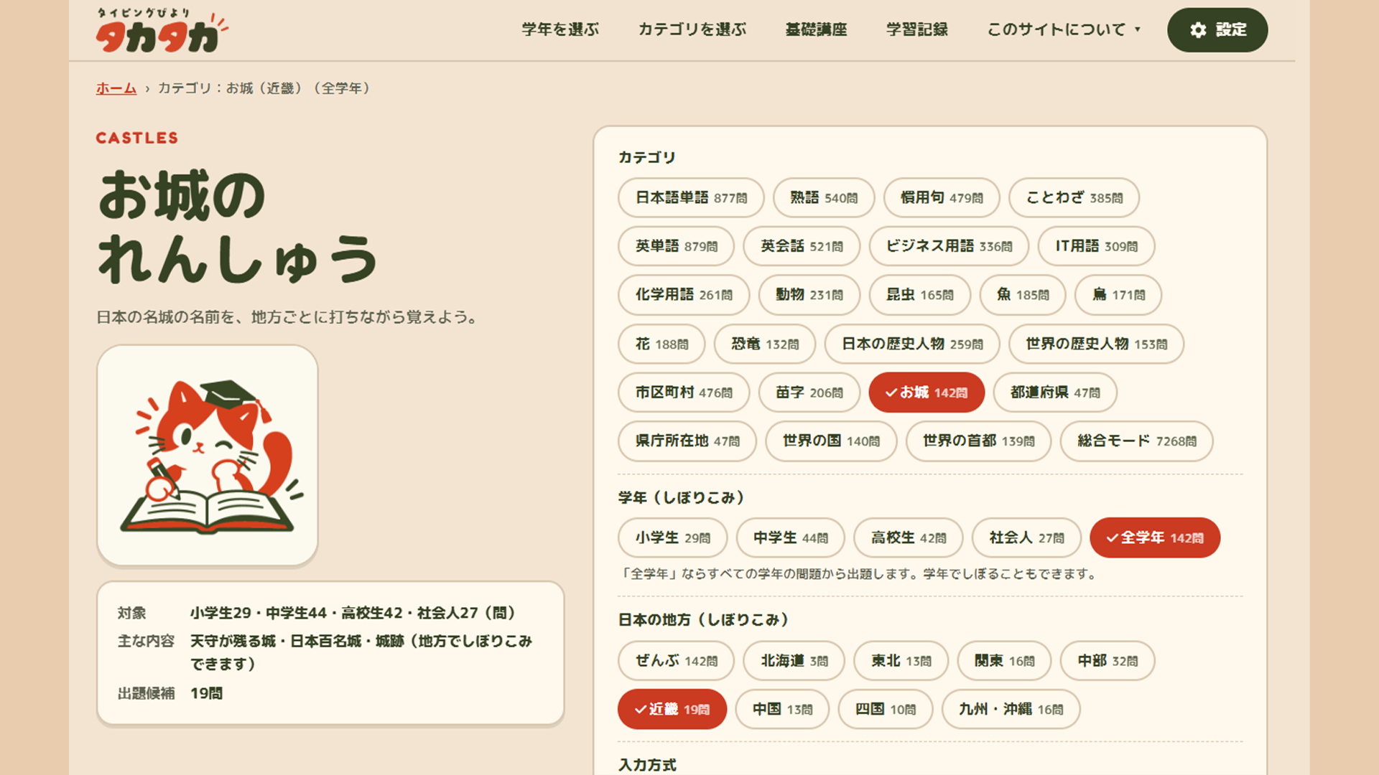The image size is (1379, 775).
Task: Pick the 英単語 879問 category
Action: (x=676, y=246)
